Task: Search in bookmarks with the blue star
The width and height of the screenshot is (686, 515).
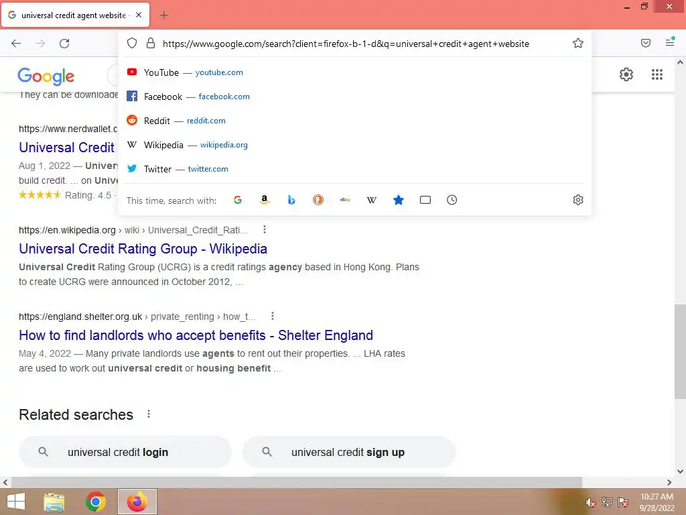Action: point(398,200)
